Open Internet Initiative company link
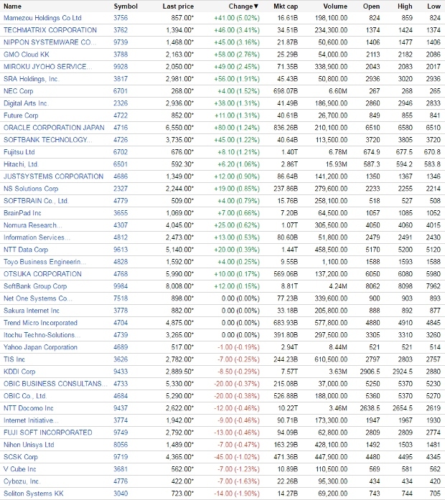The height and width of the screenshot is (500, 445). (31, 420)
